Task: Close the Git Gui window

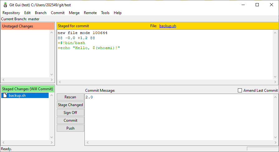Action: click(271, 5)
